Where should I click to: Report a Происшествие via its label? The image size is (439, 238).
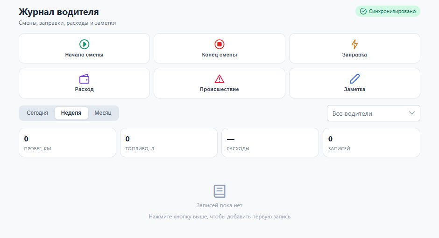219,89
